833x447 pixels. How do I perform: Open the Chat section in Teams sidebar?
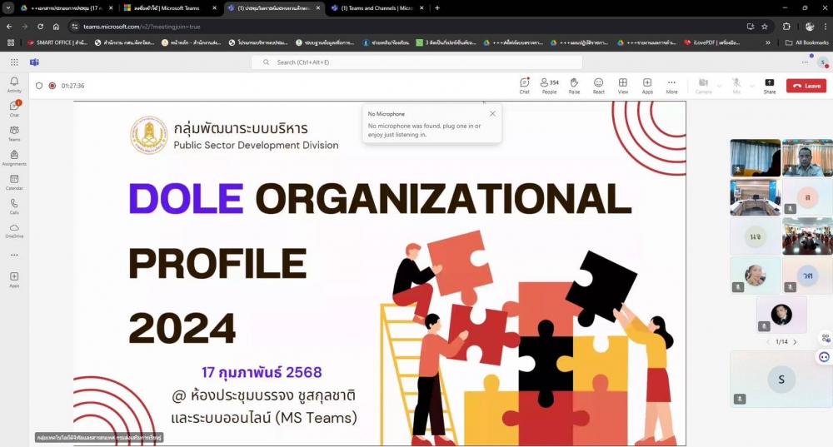point(14,108)
